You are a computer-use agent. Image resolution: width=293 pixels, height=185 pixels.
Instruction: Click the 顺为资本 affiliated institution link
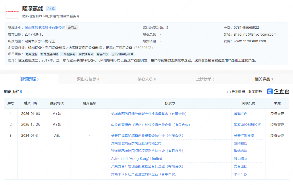[241, 158]
